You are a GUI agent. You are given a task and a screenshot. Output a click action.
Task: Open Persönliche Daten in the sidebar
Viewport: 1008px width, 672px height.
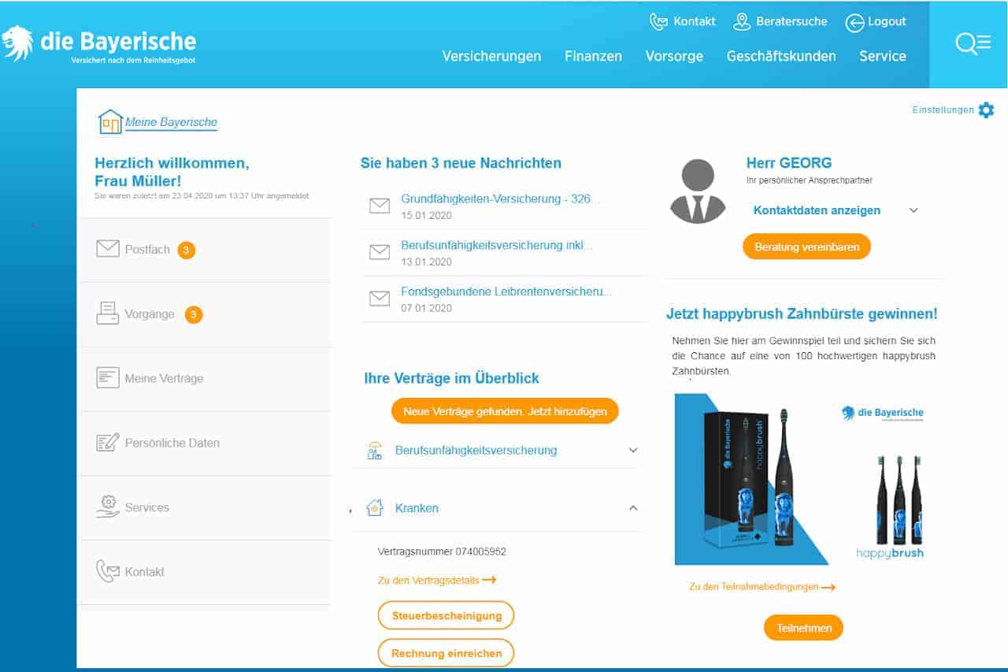tap(204, 444)
